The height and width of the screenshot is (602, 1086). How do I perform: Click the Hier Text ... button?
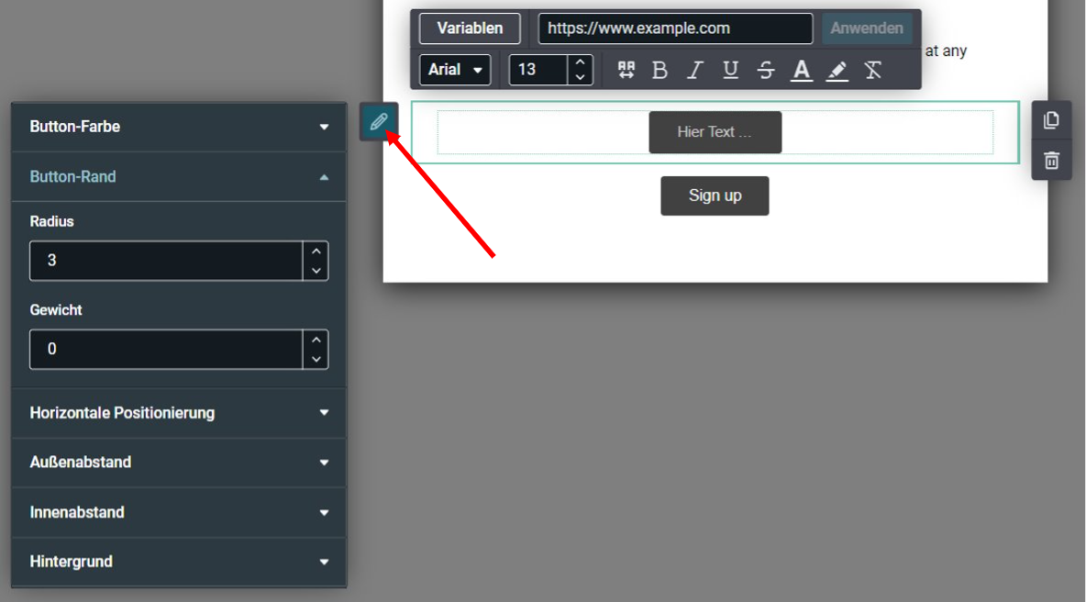click(715, 131)
